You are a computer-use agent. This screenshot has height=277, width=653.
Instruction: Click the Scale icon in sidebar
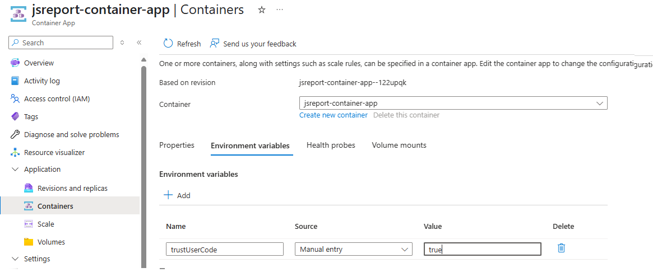point(29,224)
